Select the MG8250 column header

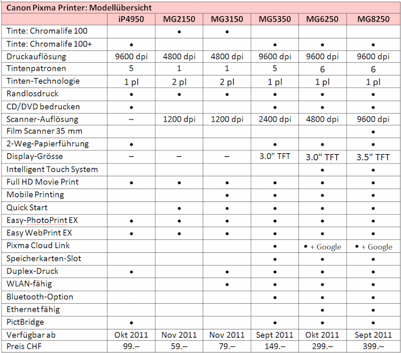(x=373, y=19)
